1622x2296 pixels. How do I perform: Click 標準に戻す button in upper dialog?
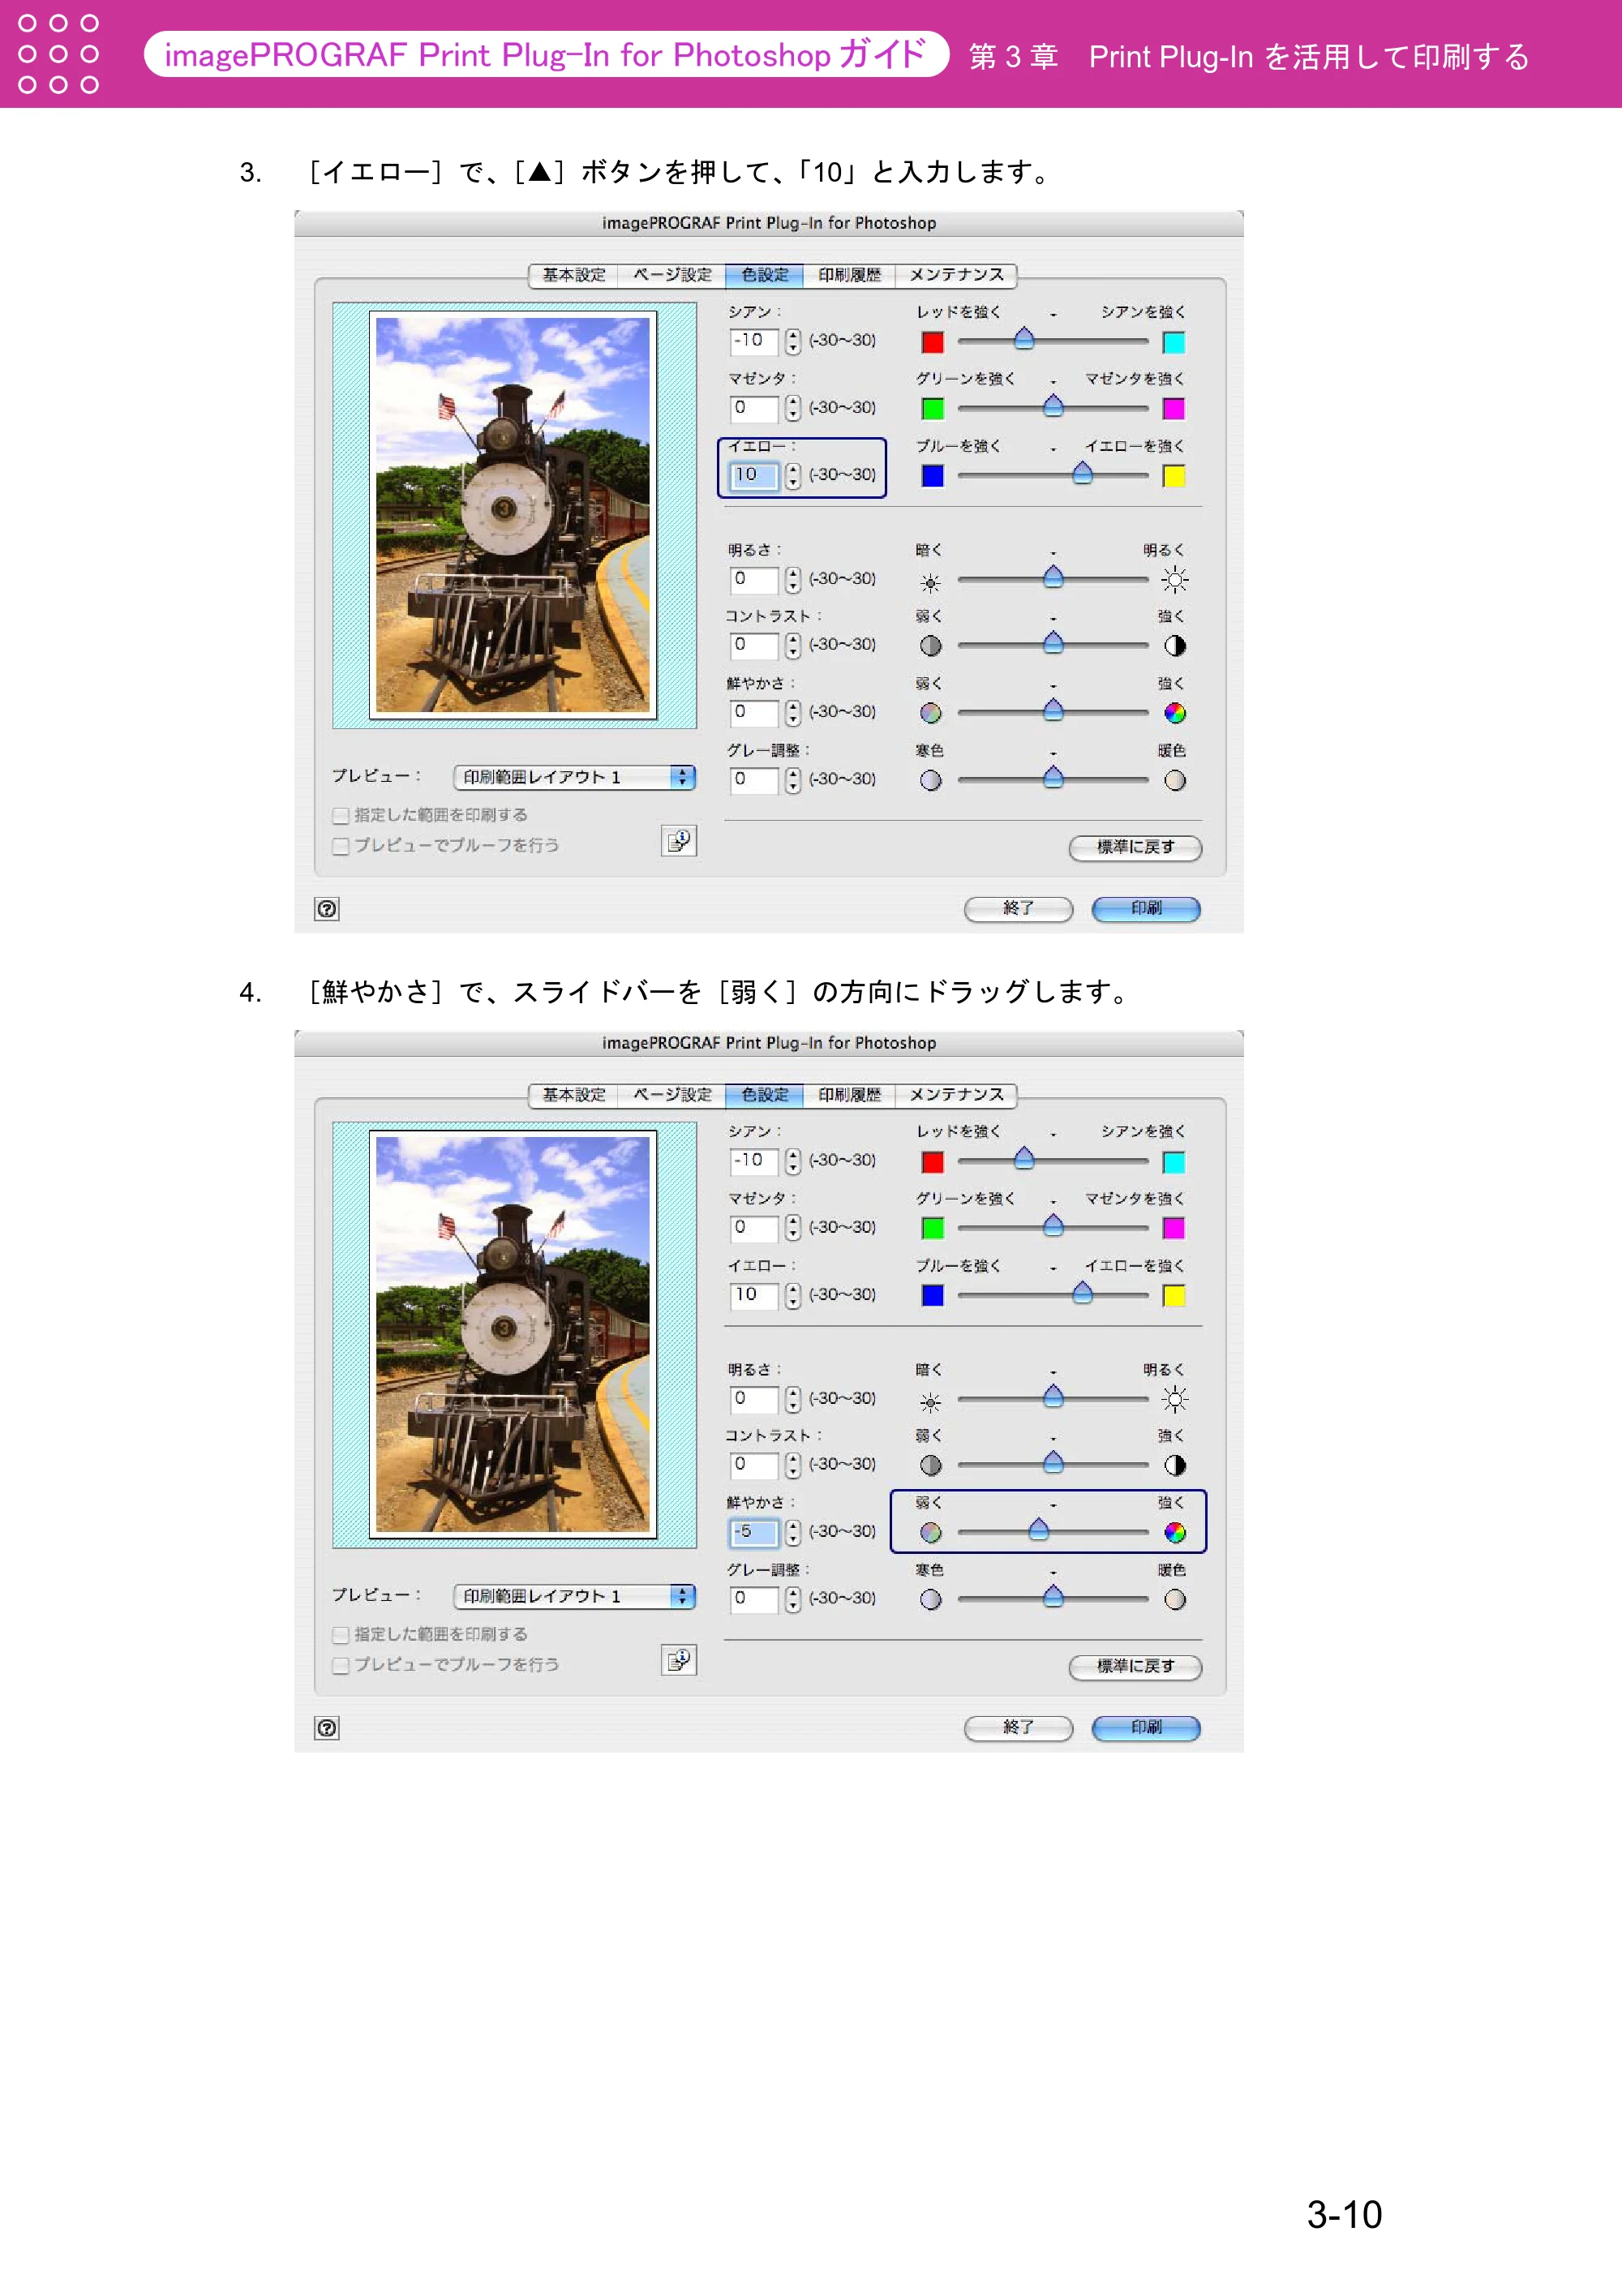[1135, 847]
